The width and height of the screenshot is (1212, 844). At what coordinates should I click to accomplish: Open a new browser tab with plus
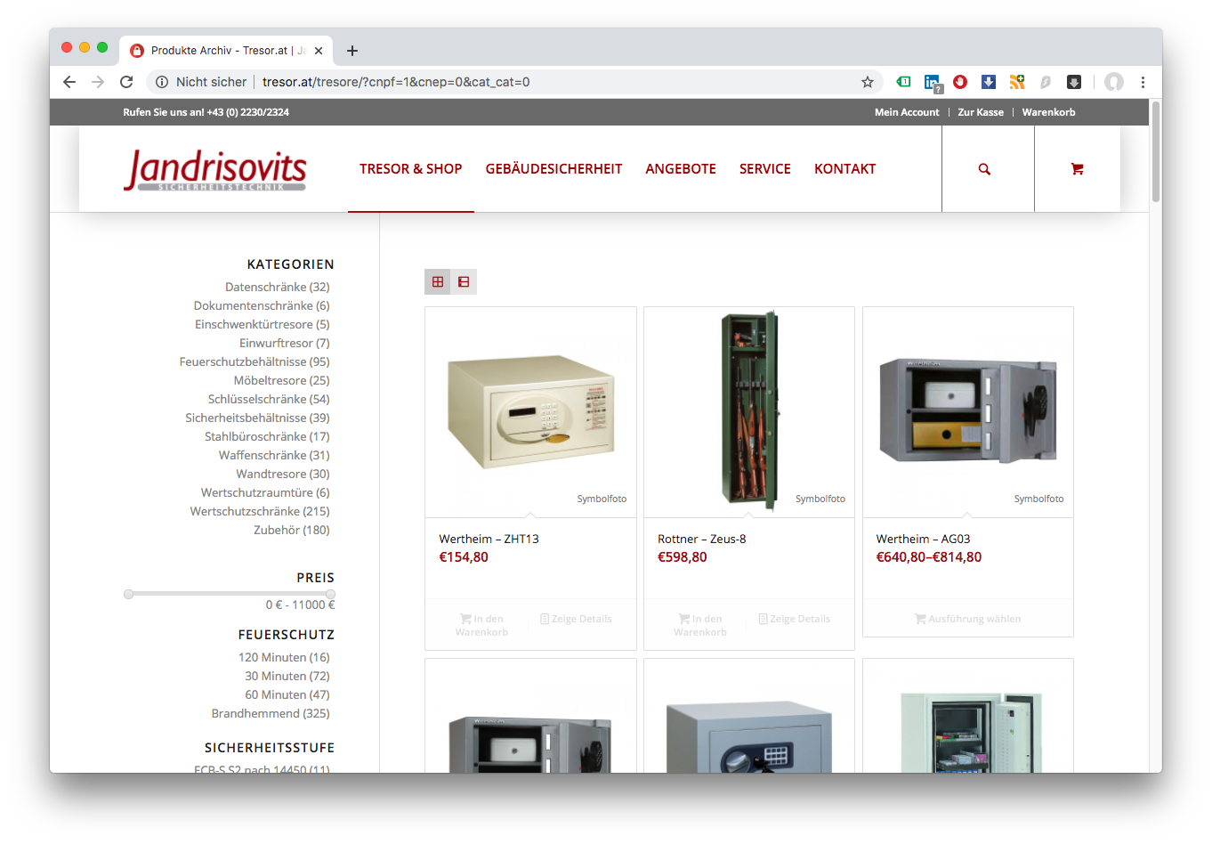pyautogui.click(x=352, y=51)
